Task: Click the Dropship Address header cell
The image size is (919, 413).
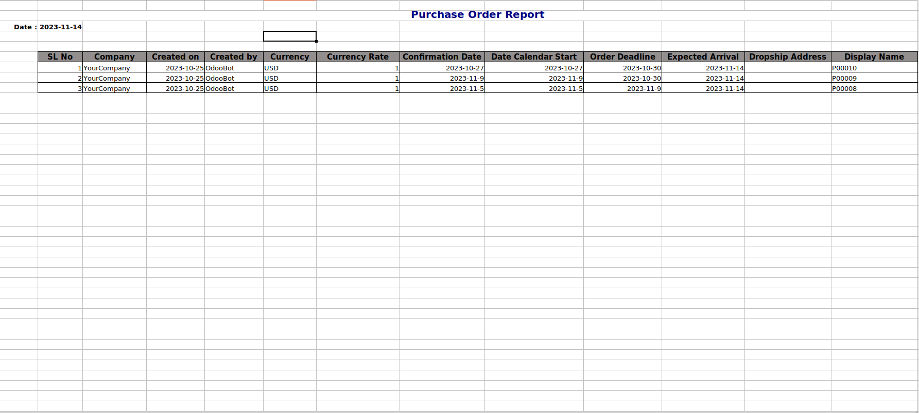Action: (787, 57)
